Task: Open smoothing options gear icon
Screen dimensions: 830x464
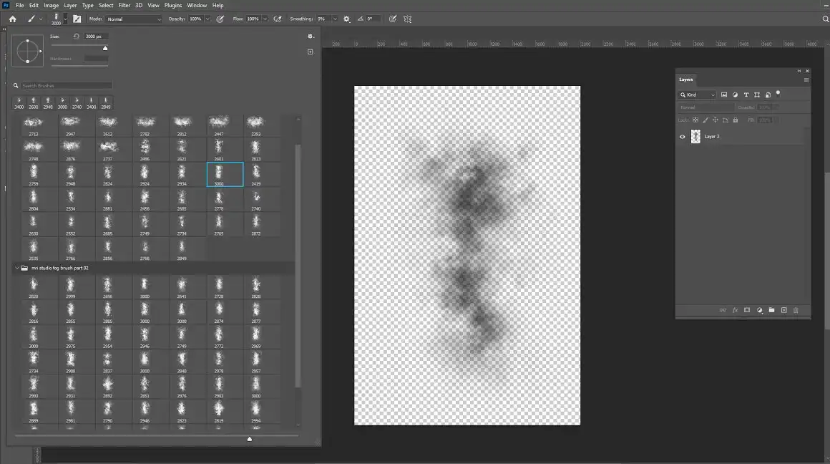Action: click(x=347, y=19)
